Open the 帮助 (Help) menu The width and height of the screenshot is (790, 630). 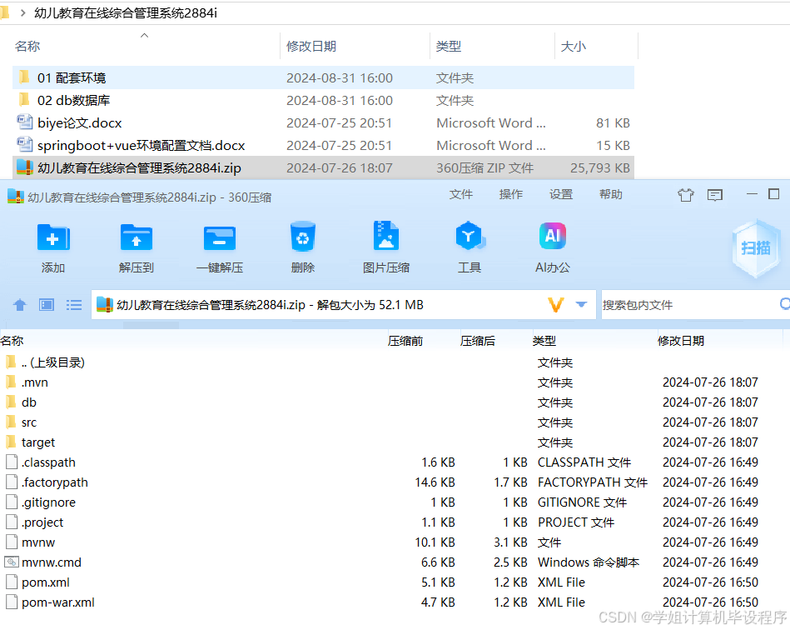(611, 194)
